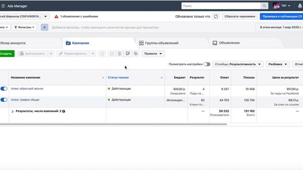The height and width of the screenshot is (170, 303).
Task: Click the disabled clipboard icon after Редактировать
Action: tap(102, 53)
